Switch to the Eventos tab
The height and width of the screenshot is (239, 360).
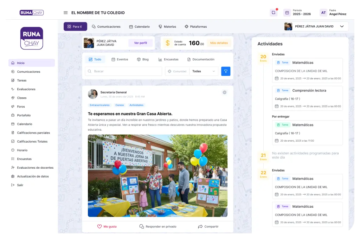point(120,59)
